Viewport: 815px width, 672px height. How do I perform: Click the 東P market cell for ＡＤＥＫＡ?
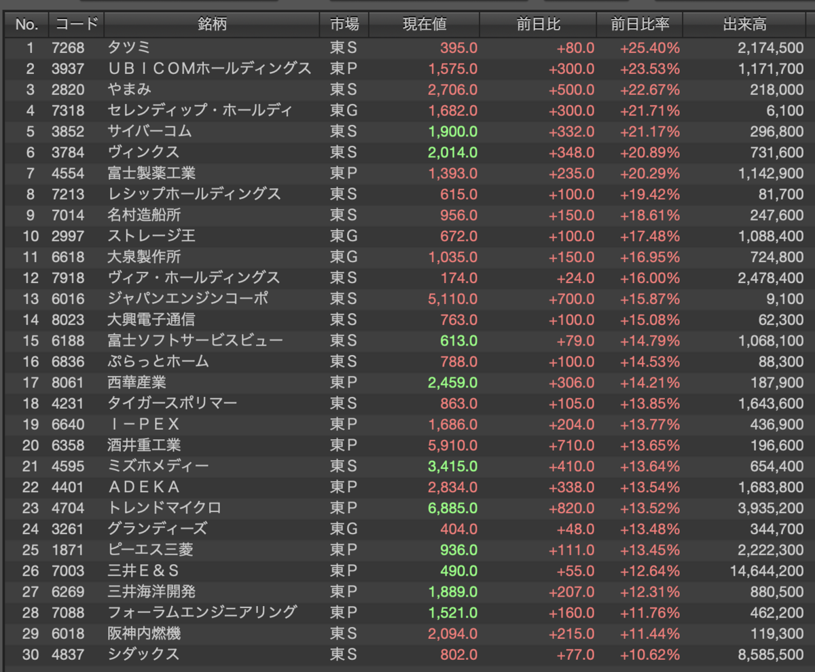344,487
